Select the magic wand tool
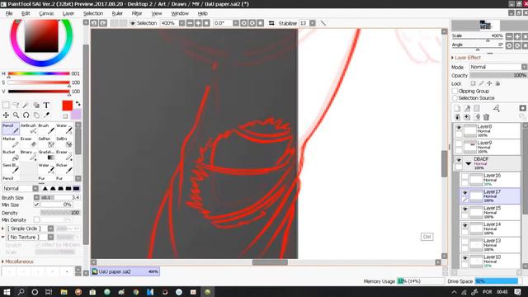The width and height of the screenshot is (528, 297). point(26,105)
